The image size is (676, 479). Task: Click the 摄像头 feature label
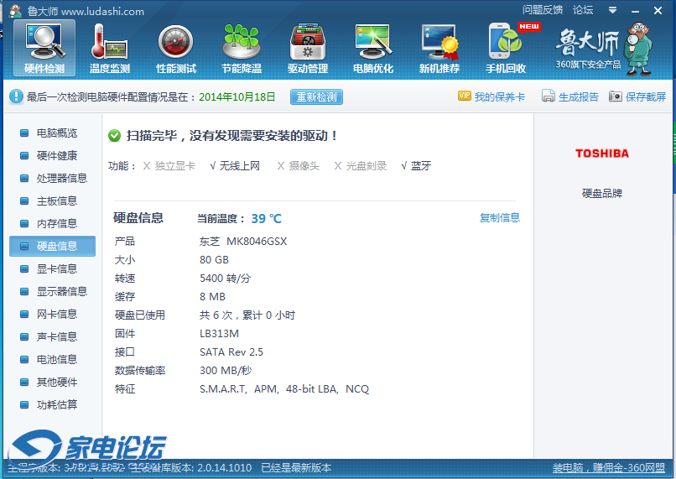304,166
